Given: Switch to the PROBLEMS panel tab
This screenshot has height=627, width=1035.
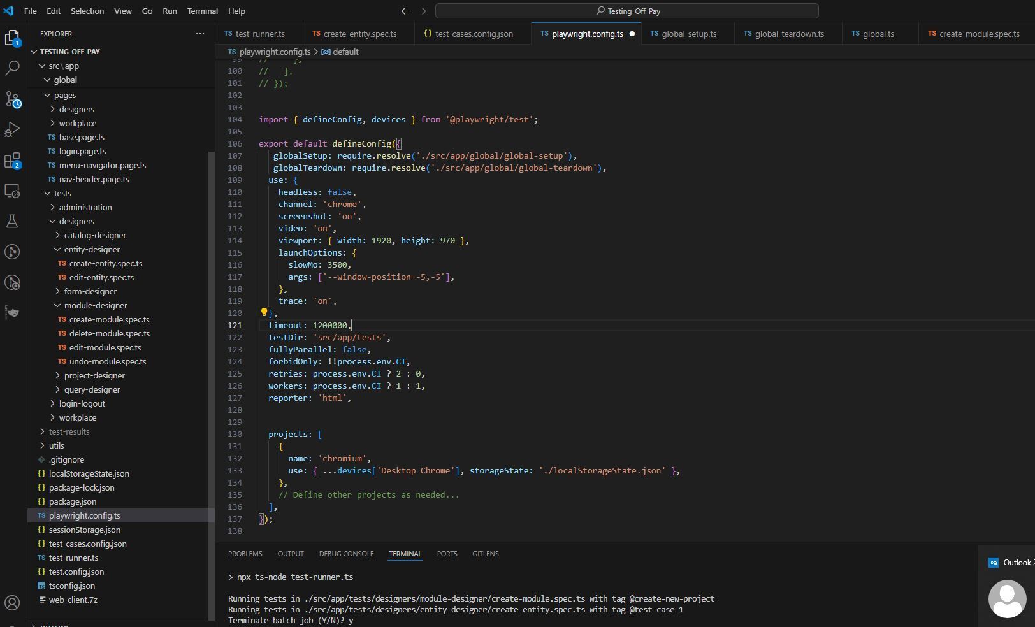Looking at the screenshot, I should point(245,554).
